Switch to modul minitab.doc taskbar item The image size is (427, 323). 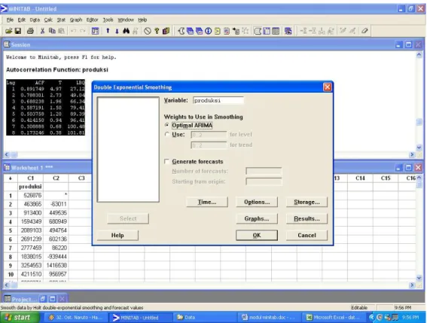tap(268, 318)
